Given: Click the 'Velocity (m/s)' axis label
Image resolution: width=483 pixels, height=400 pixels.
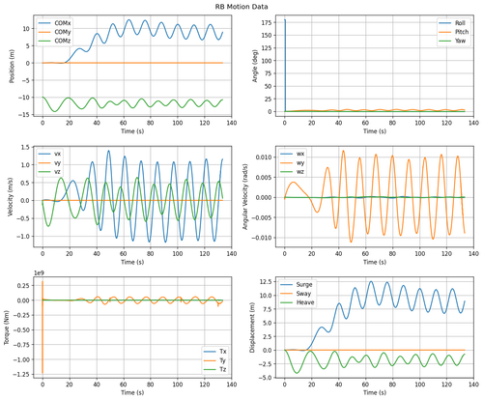Looking at the screenshot, I should (x=11, y=196).
